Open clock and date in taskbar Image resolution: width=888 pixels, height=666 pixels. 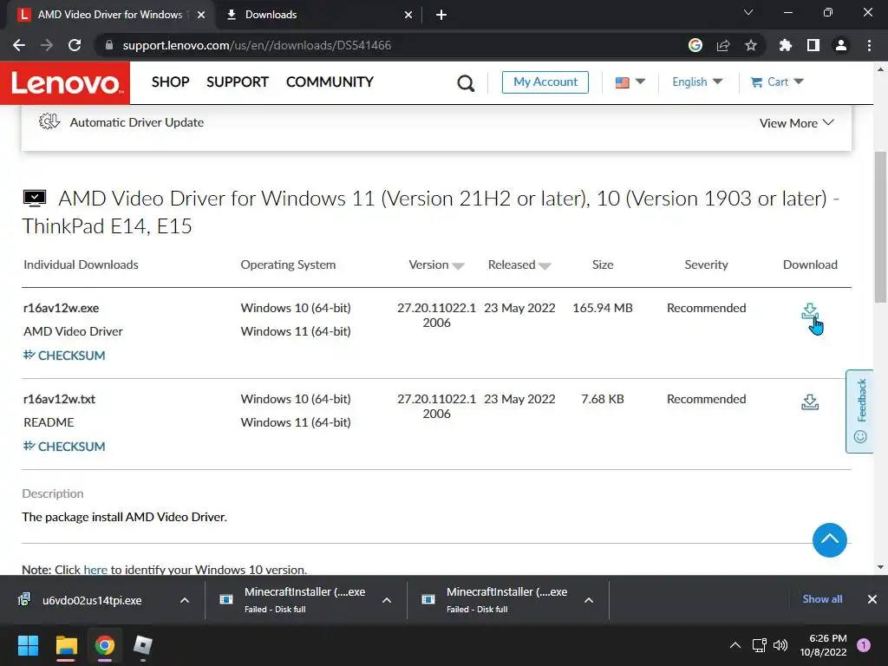click(x=823, y=645)
